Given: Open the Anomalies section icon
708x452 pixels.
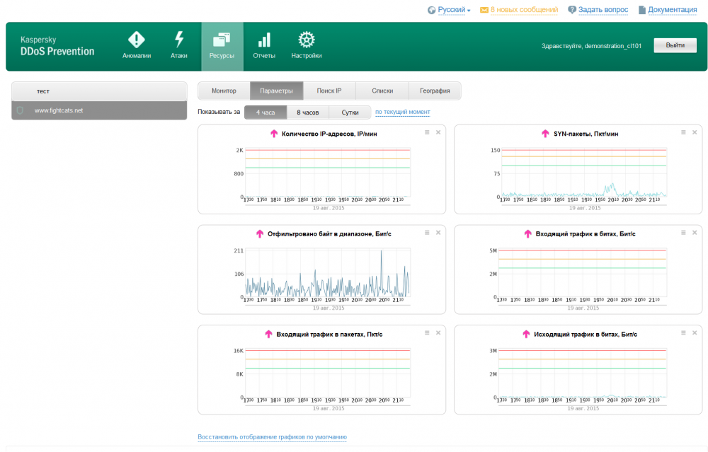Looking at the screenshot, I should pos(136,40).
